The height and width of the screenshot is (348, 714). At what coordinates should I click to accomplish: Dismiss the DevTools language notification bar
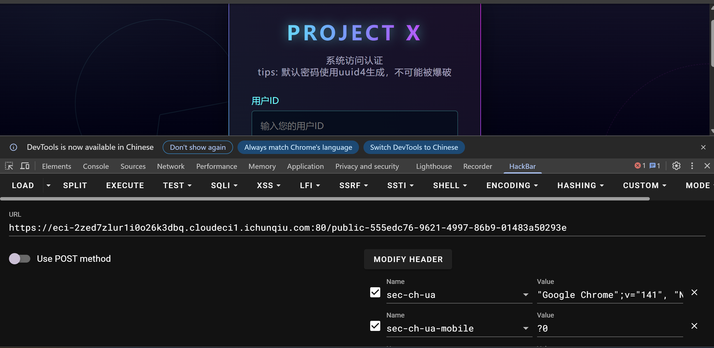[703, 147]
